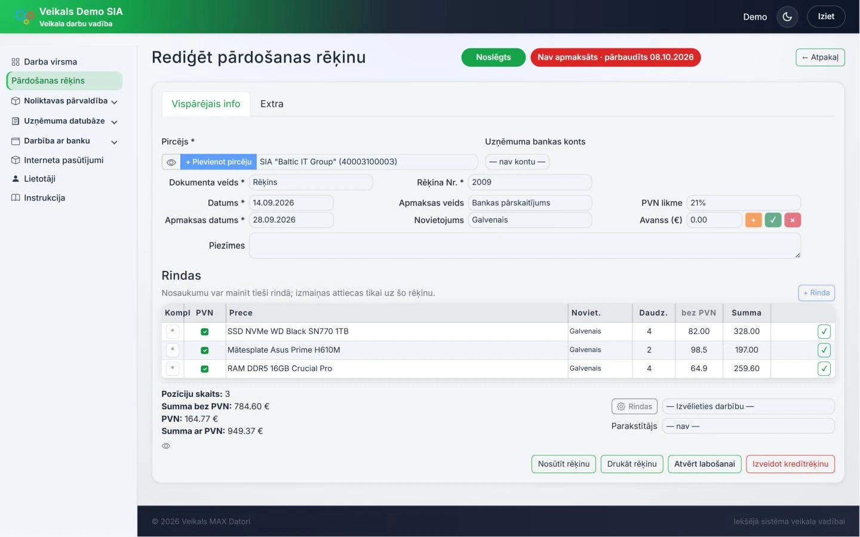Switch to the Extra tab
Screen dimensions: 860x537
click(272, 104)
